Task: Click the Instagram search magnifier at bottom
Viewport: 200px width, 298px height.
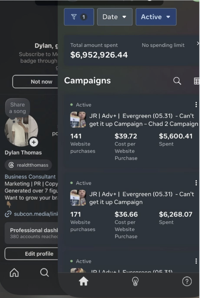Action: [x=44, y=272]
